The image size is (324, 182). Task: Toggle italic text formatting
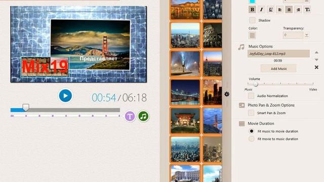(261, 10)
